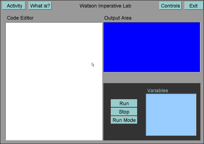Screen dimensions: 204x144
Task: Exit the Watson Imperative Lab
Action: pos(194,6)
